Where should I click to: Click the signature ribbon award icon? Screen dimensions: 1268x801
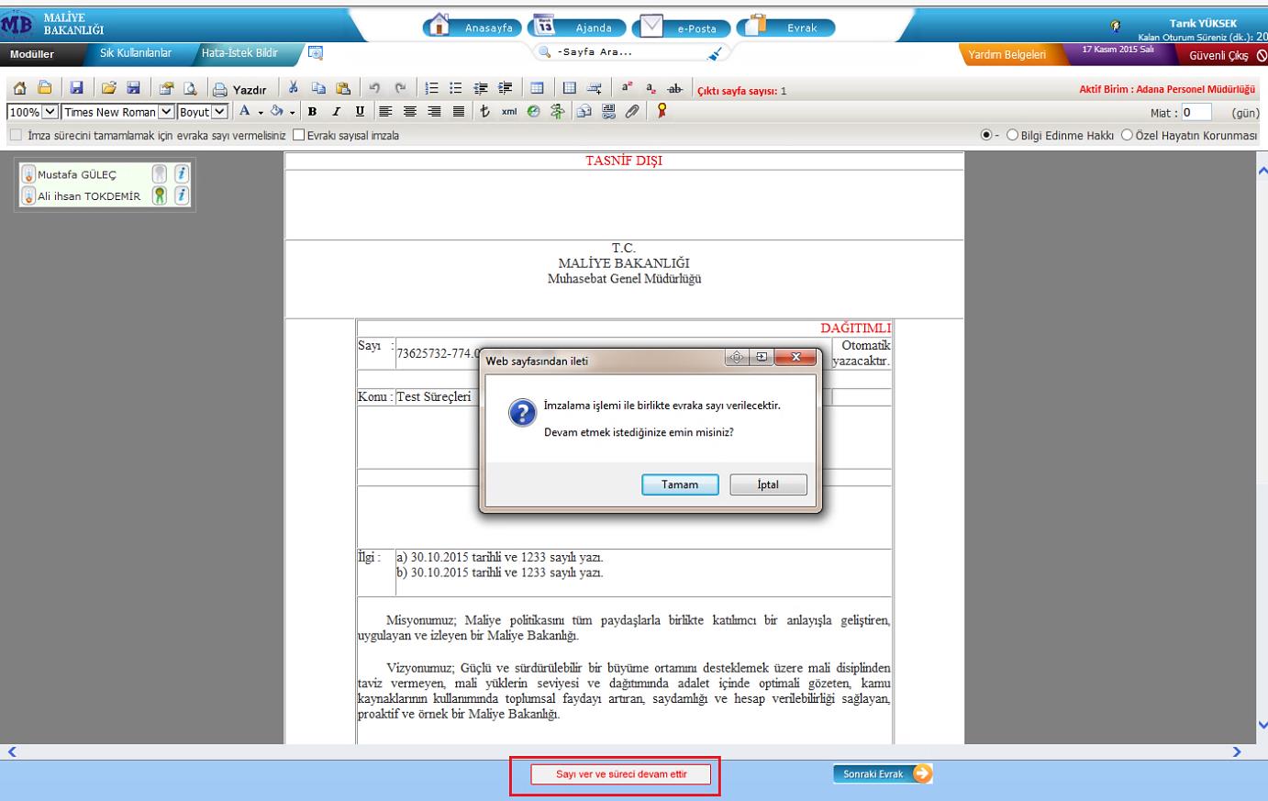662,111
